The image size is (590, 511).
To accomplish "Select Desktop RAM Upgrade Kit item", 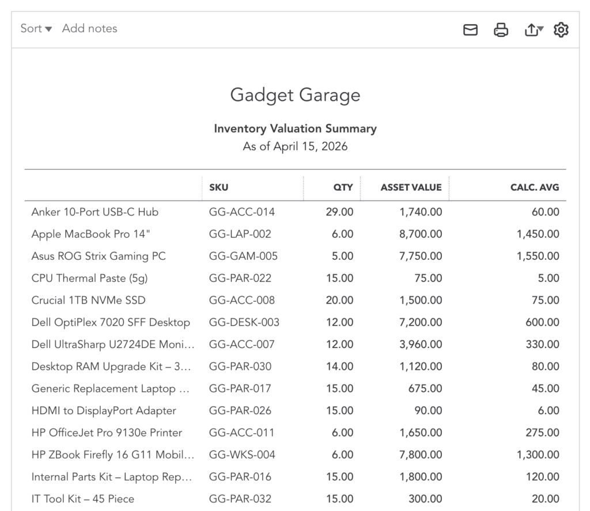I will click(x=111, y=366).
